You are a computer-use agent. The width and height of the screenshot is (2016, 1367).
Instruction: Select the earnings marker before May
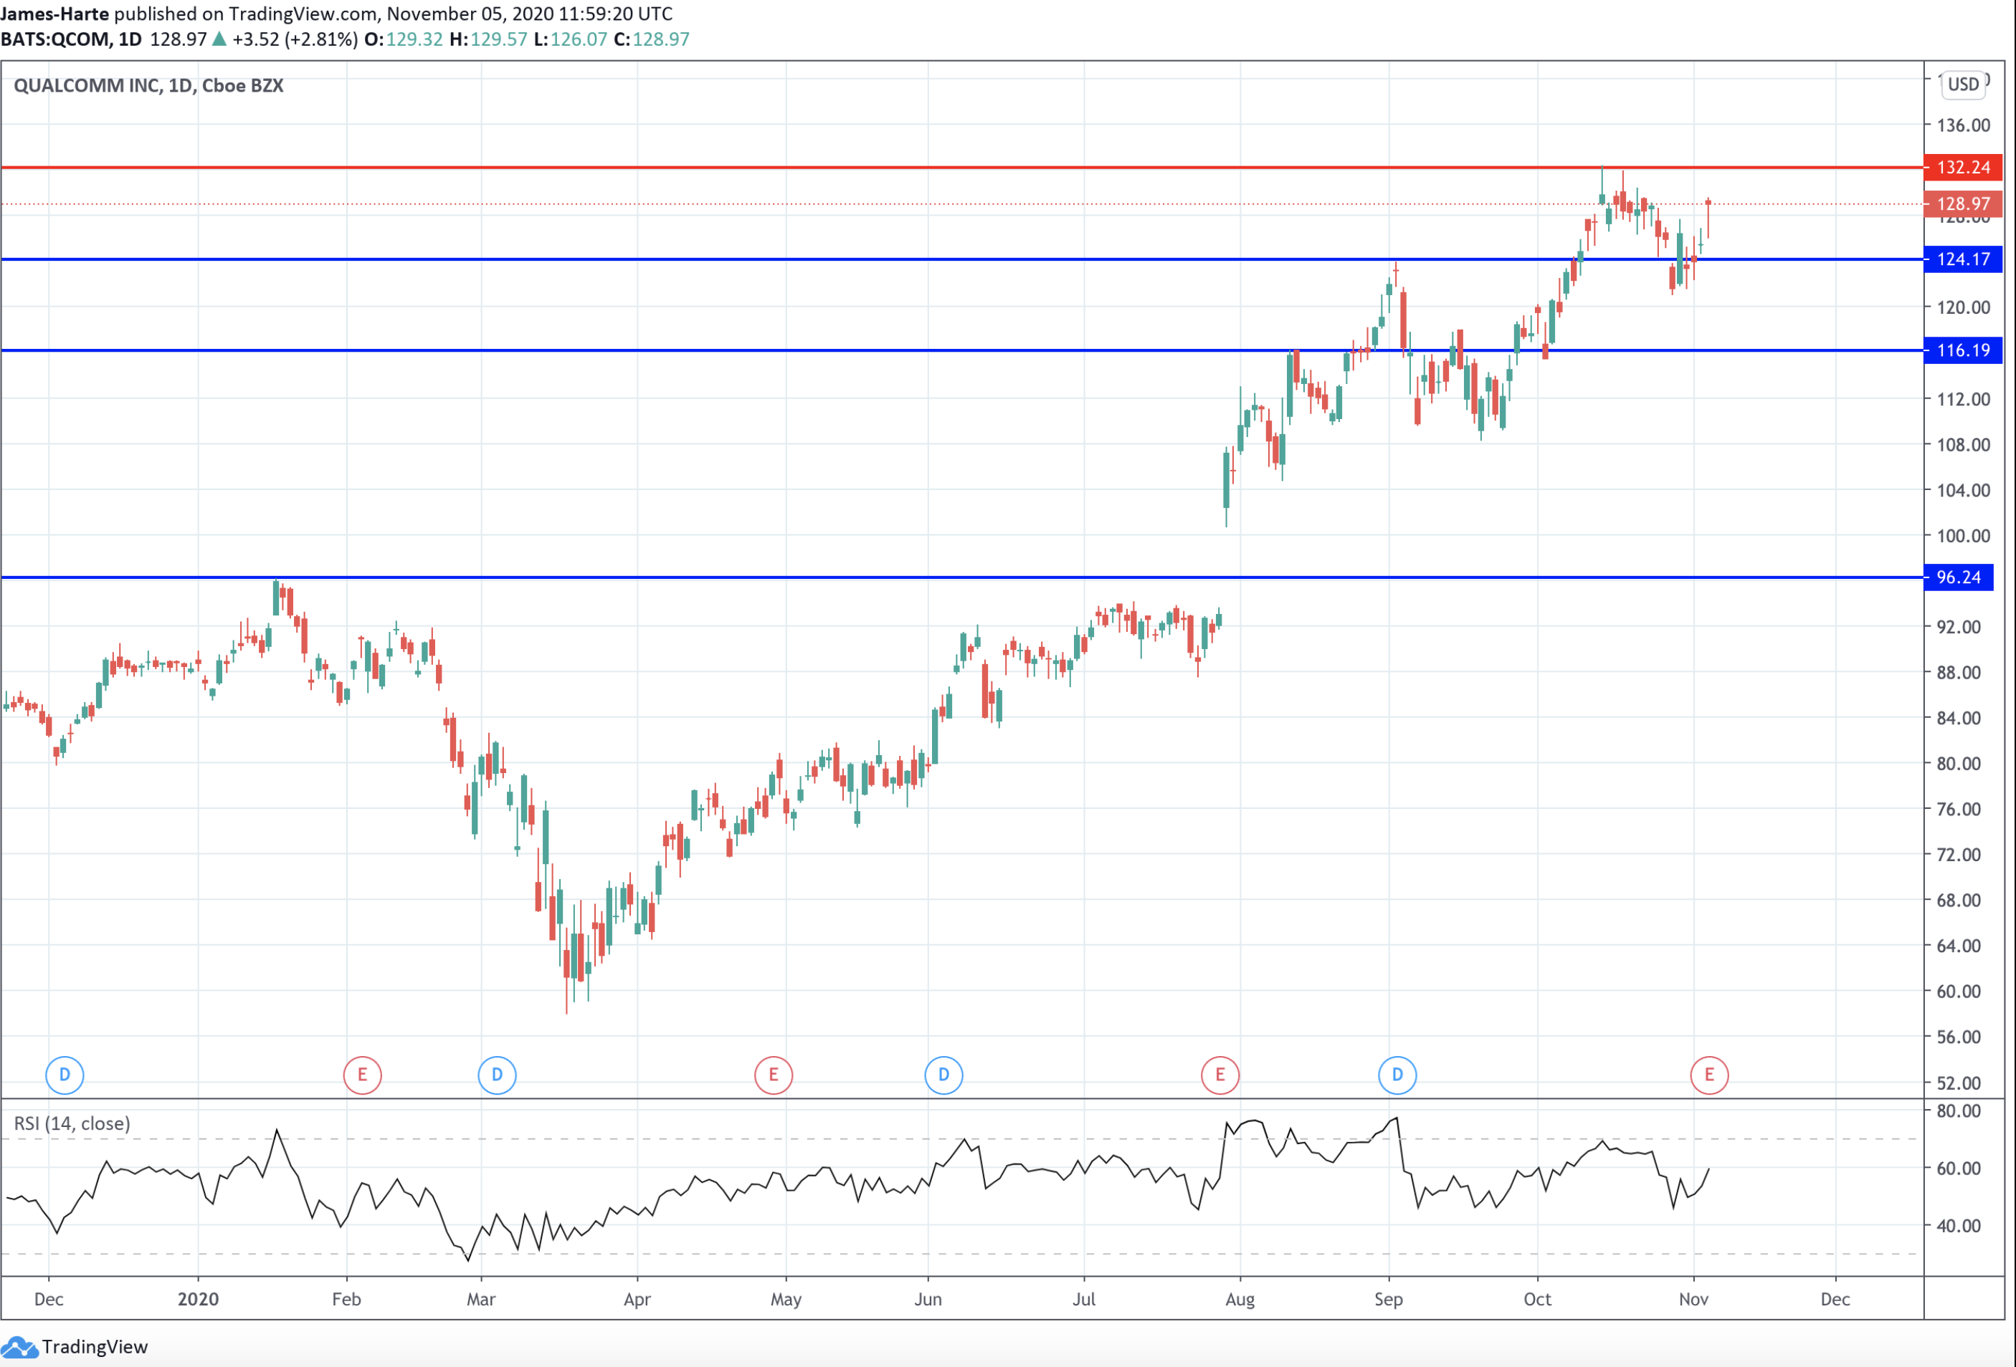click(x=773, y=1075)
